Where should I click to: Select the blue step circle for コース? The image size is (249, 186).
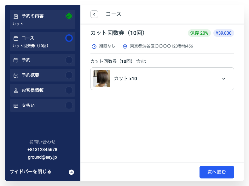[69, 38]
